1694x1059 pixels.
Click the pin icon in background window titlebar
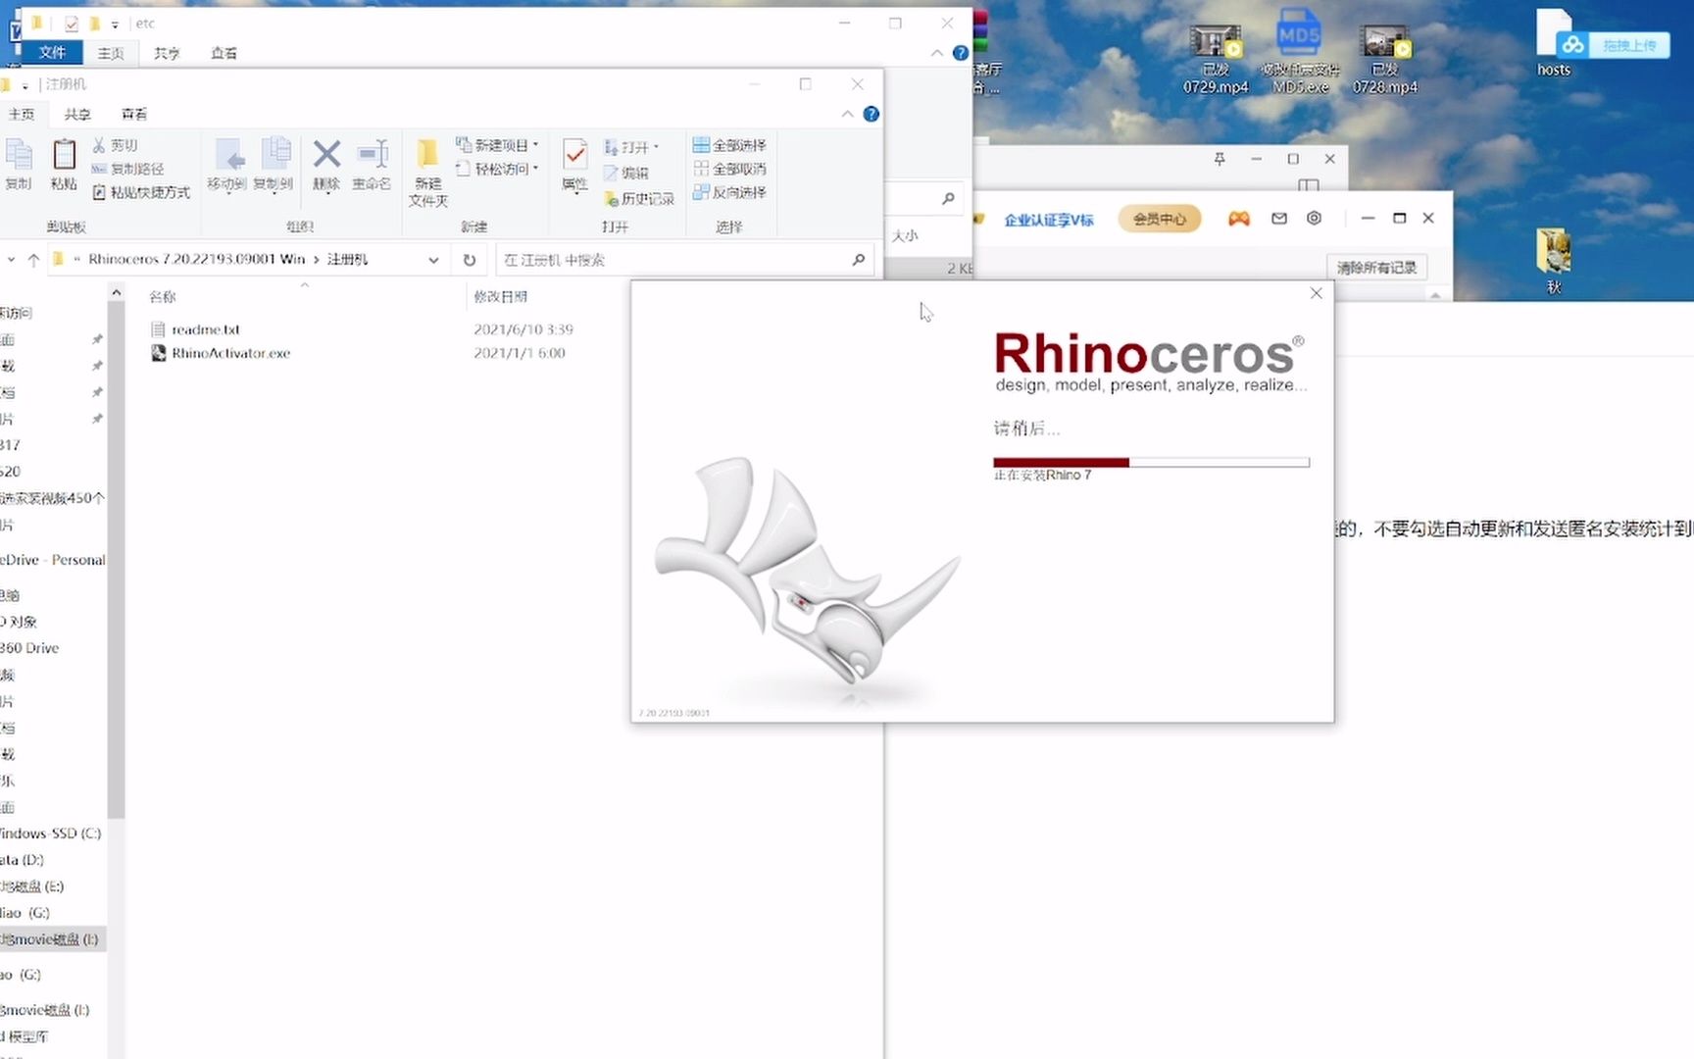coord(1220,158)
